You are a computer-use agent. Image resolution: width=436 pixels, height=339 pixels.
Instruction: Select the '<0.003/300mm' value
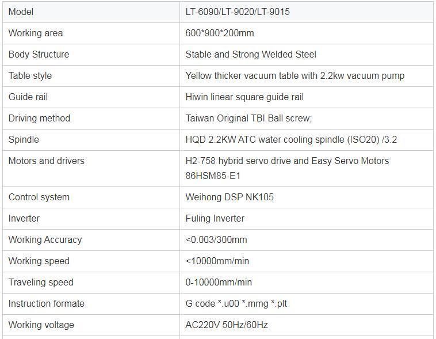(216, 239)
